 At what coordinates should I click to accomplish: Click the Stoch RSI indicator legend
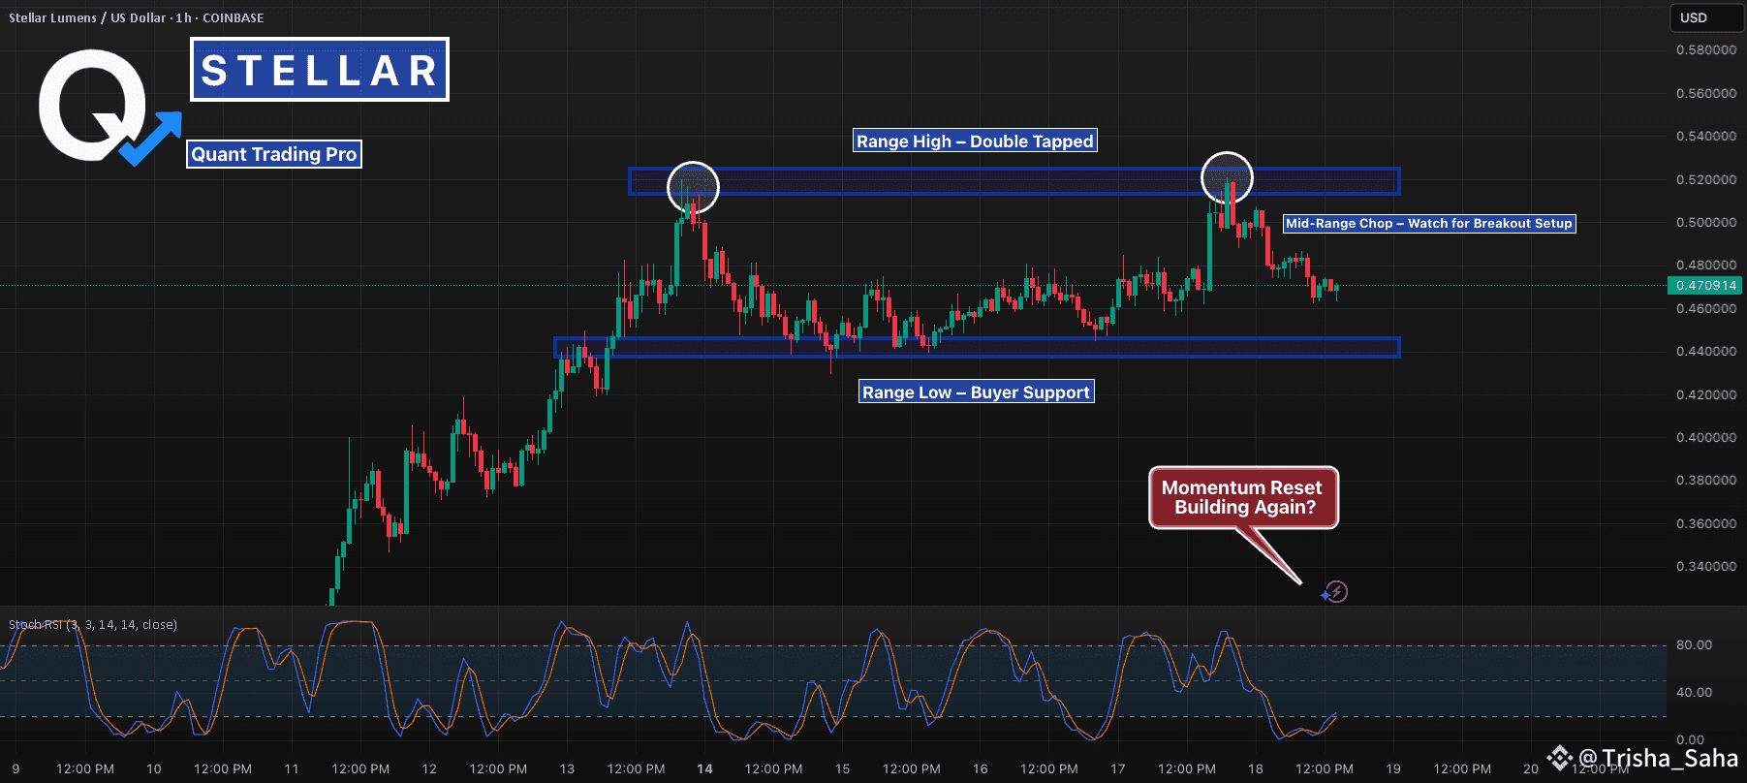tap(93, 624)
